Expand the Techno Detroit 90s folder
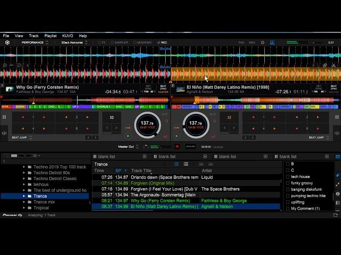This screenshot has height=255, width=341. click(24, 173)
